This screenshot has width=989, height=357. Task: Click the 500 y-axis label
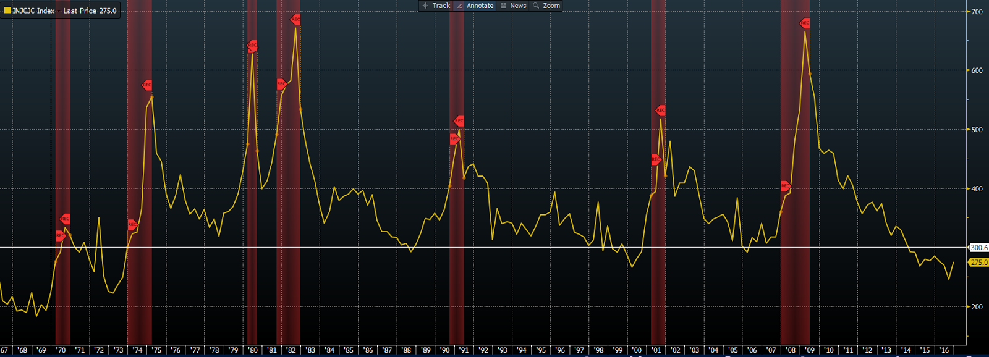pyautogui.click(x=977, y=130)
